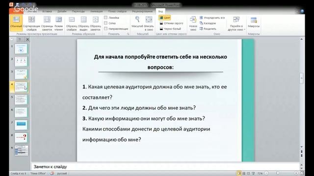
Task: Click the Slide Sorter icon in the status bar
Action: pyautogui.click(x=244, y=173)
